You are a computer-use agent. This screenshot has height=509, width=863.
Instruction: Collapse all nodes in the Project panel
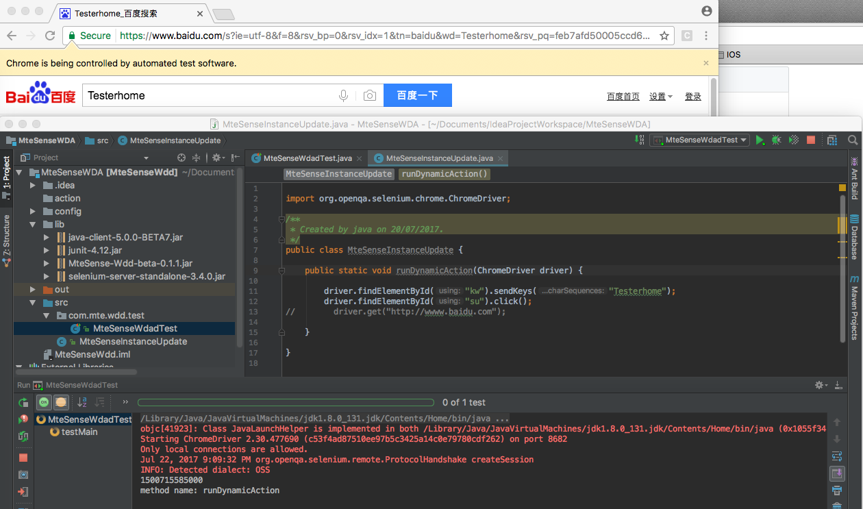pyautogui.click(x=196, y=158)
